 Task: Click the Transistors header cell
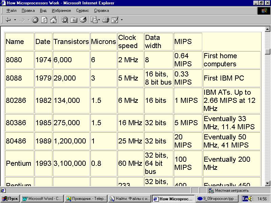71,42
